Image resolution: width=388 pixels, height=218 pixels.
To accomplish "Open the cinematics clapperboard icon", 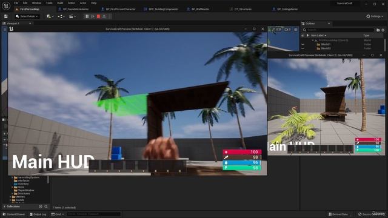I will [72, 16].
